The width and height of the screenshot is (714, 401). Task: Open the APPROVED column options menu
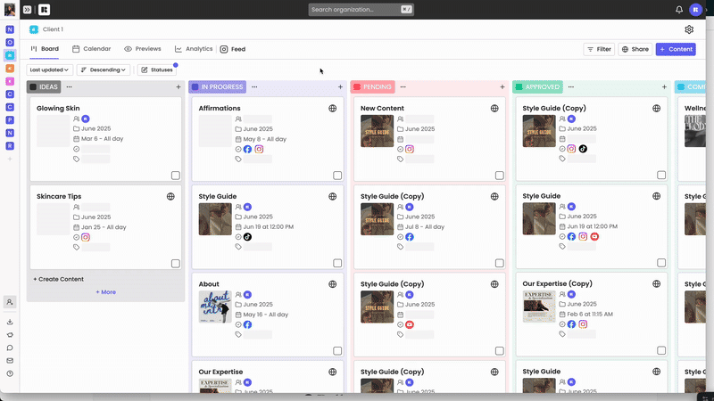[571, 86]
